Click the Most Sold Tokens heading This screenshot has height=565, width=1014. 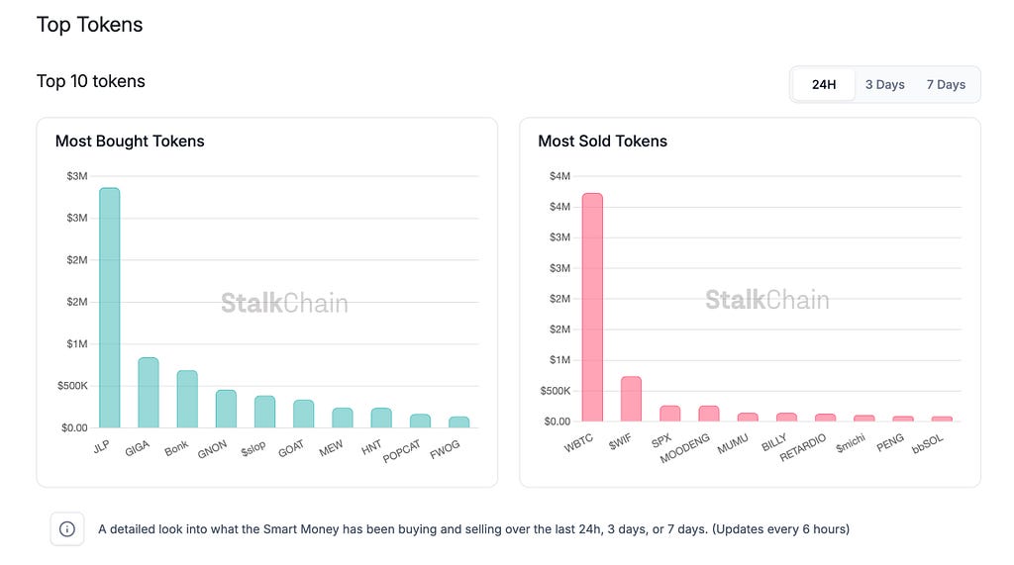point(602,141)
